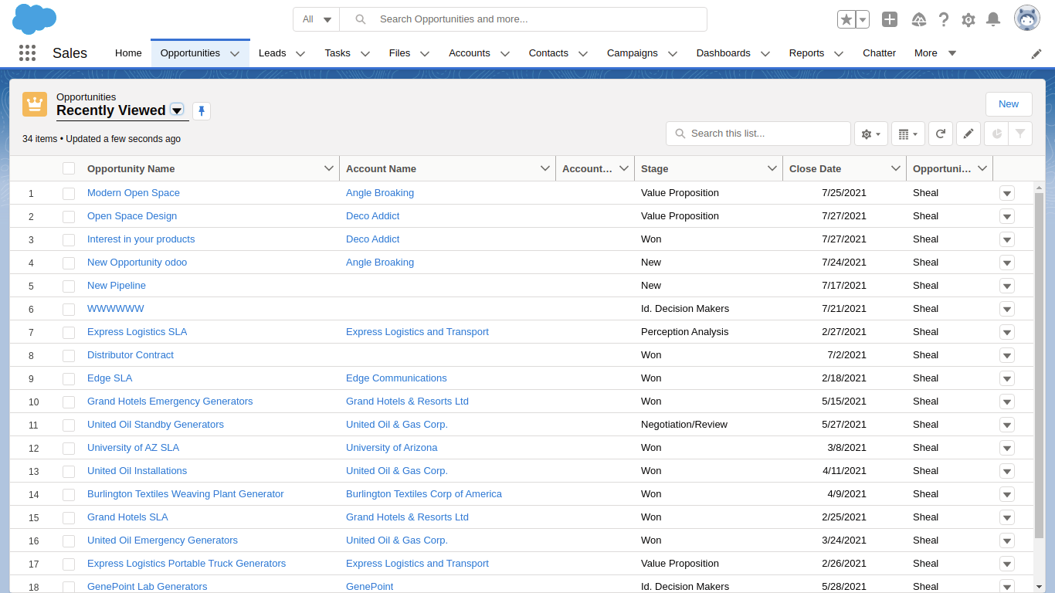This screenshot has width=1055, height=593.
Task: Open the Trailhead guidance icon
Action: coord(919,19)
